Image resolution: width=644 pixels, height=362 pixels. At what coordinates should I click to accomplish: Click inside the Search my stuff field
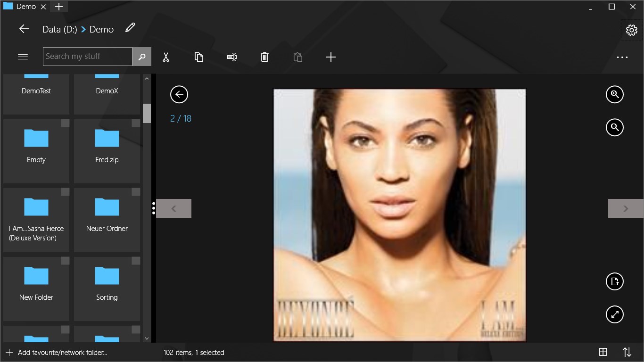point(87,56)
